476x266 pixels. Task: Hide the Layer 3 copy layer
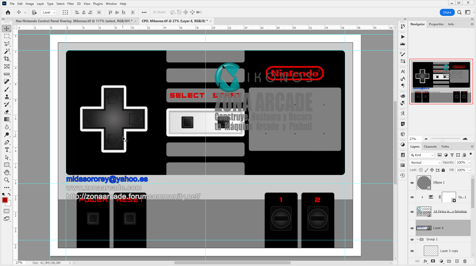point(412,251)
